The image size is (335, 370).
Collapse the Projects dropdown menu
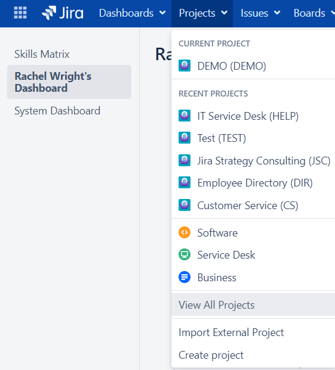[x=202, y=13]
